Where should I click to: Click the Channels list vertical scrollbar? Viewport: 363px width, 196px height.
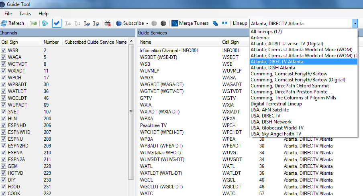point(131,112)
